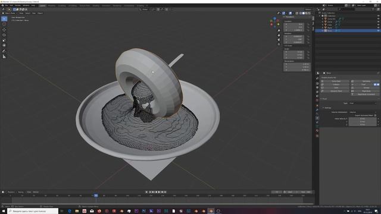Open the World properties tab
Image resolution: width=381 pixels, height=214 pixels.
tap(317, 100)
